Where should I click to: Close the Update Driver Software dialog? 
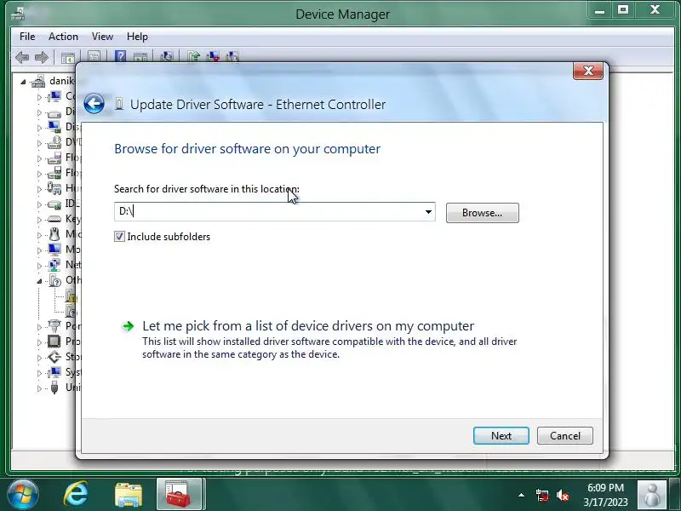coord(588,71)
